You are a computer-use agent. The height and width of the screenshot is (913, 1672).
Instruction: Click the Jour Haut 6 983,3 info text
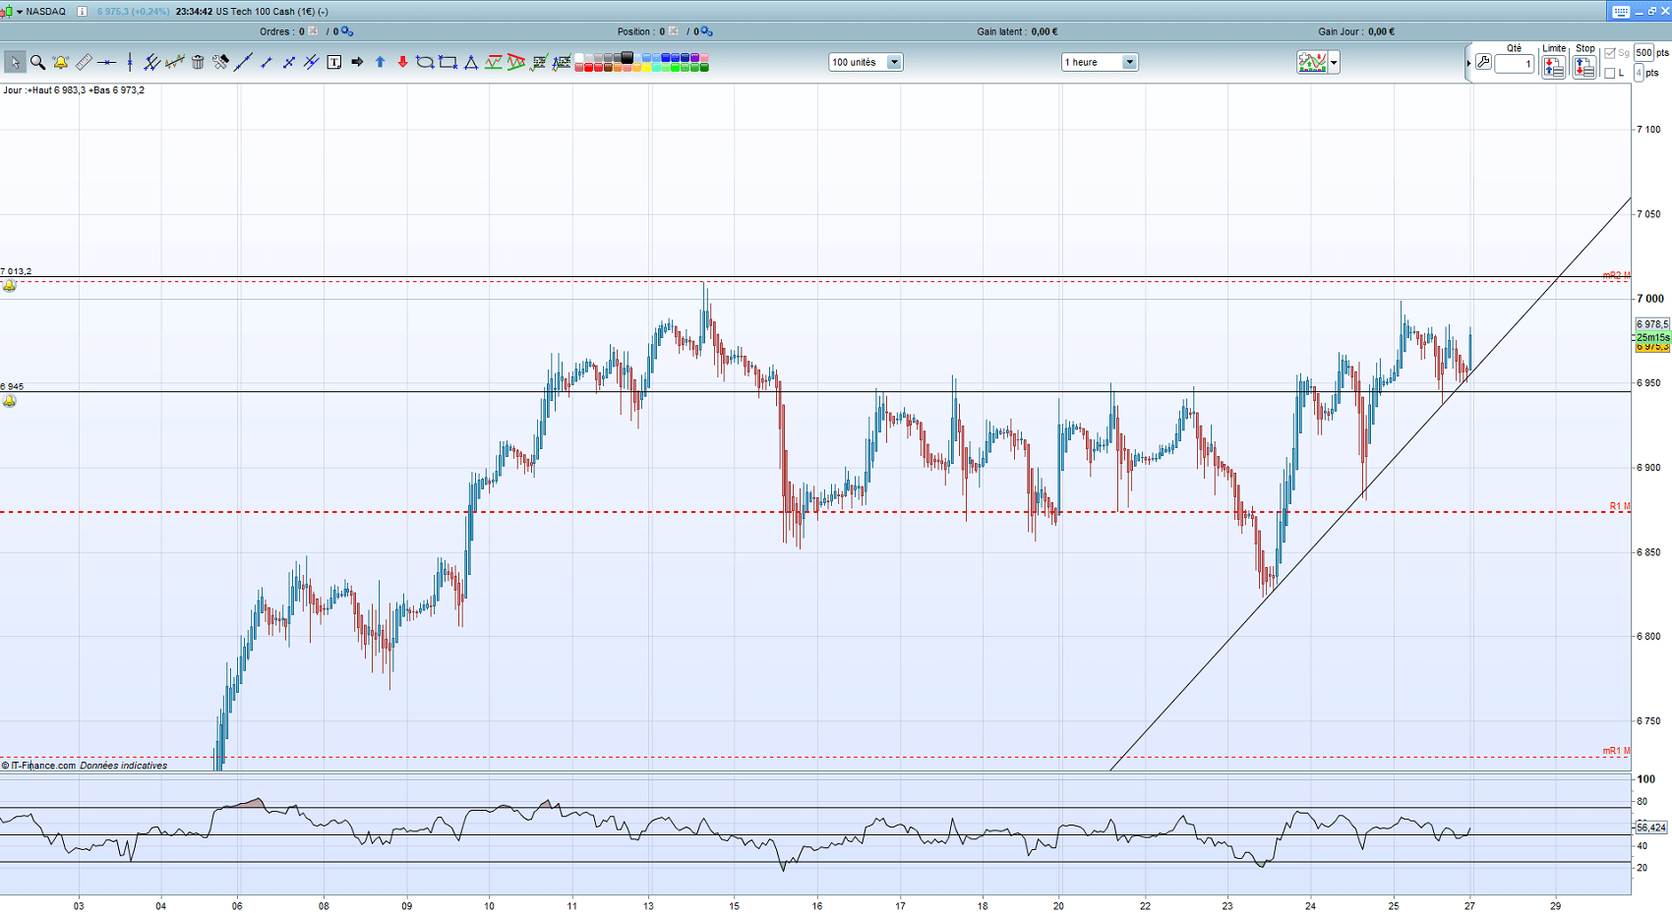(74, 90)
